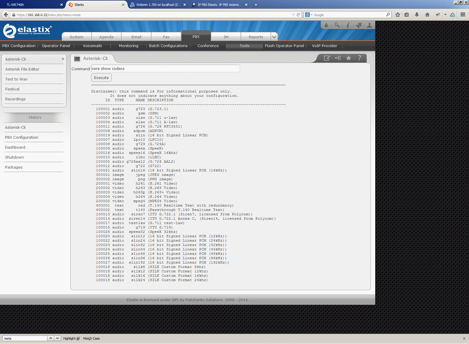
Task: Open the Elastix module search magnifier icon
Action: tap(337, 25)
